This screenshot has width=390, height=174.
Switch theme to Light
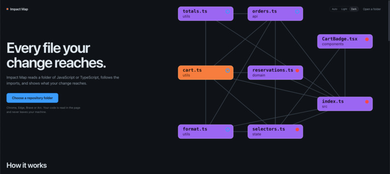344,9
